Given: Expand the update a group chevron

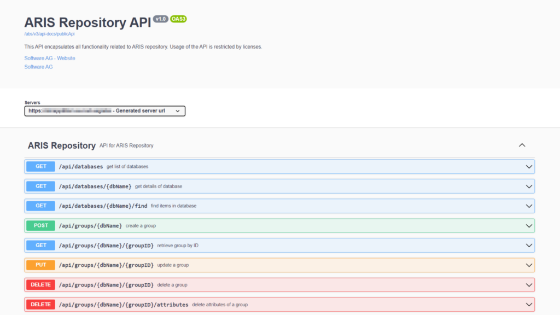Looking at the screenshot, I should pyautogui.click(x=528, y=265).
